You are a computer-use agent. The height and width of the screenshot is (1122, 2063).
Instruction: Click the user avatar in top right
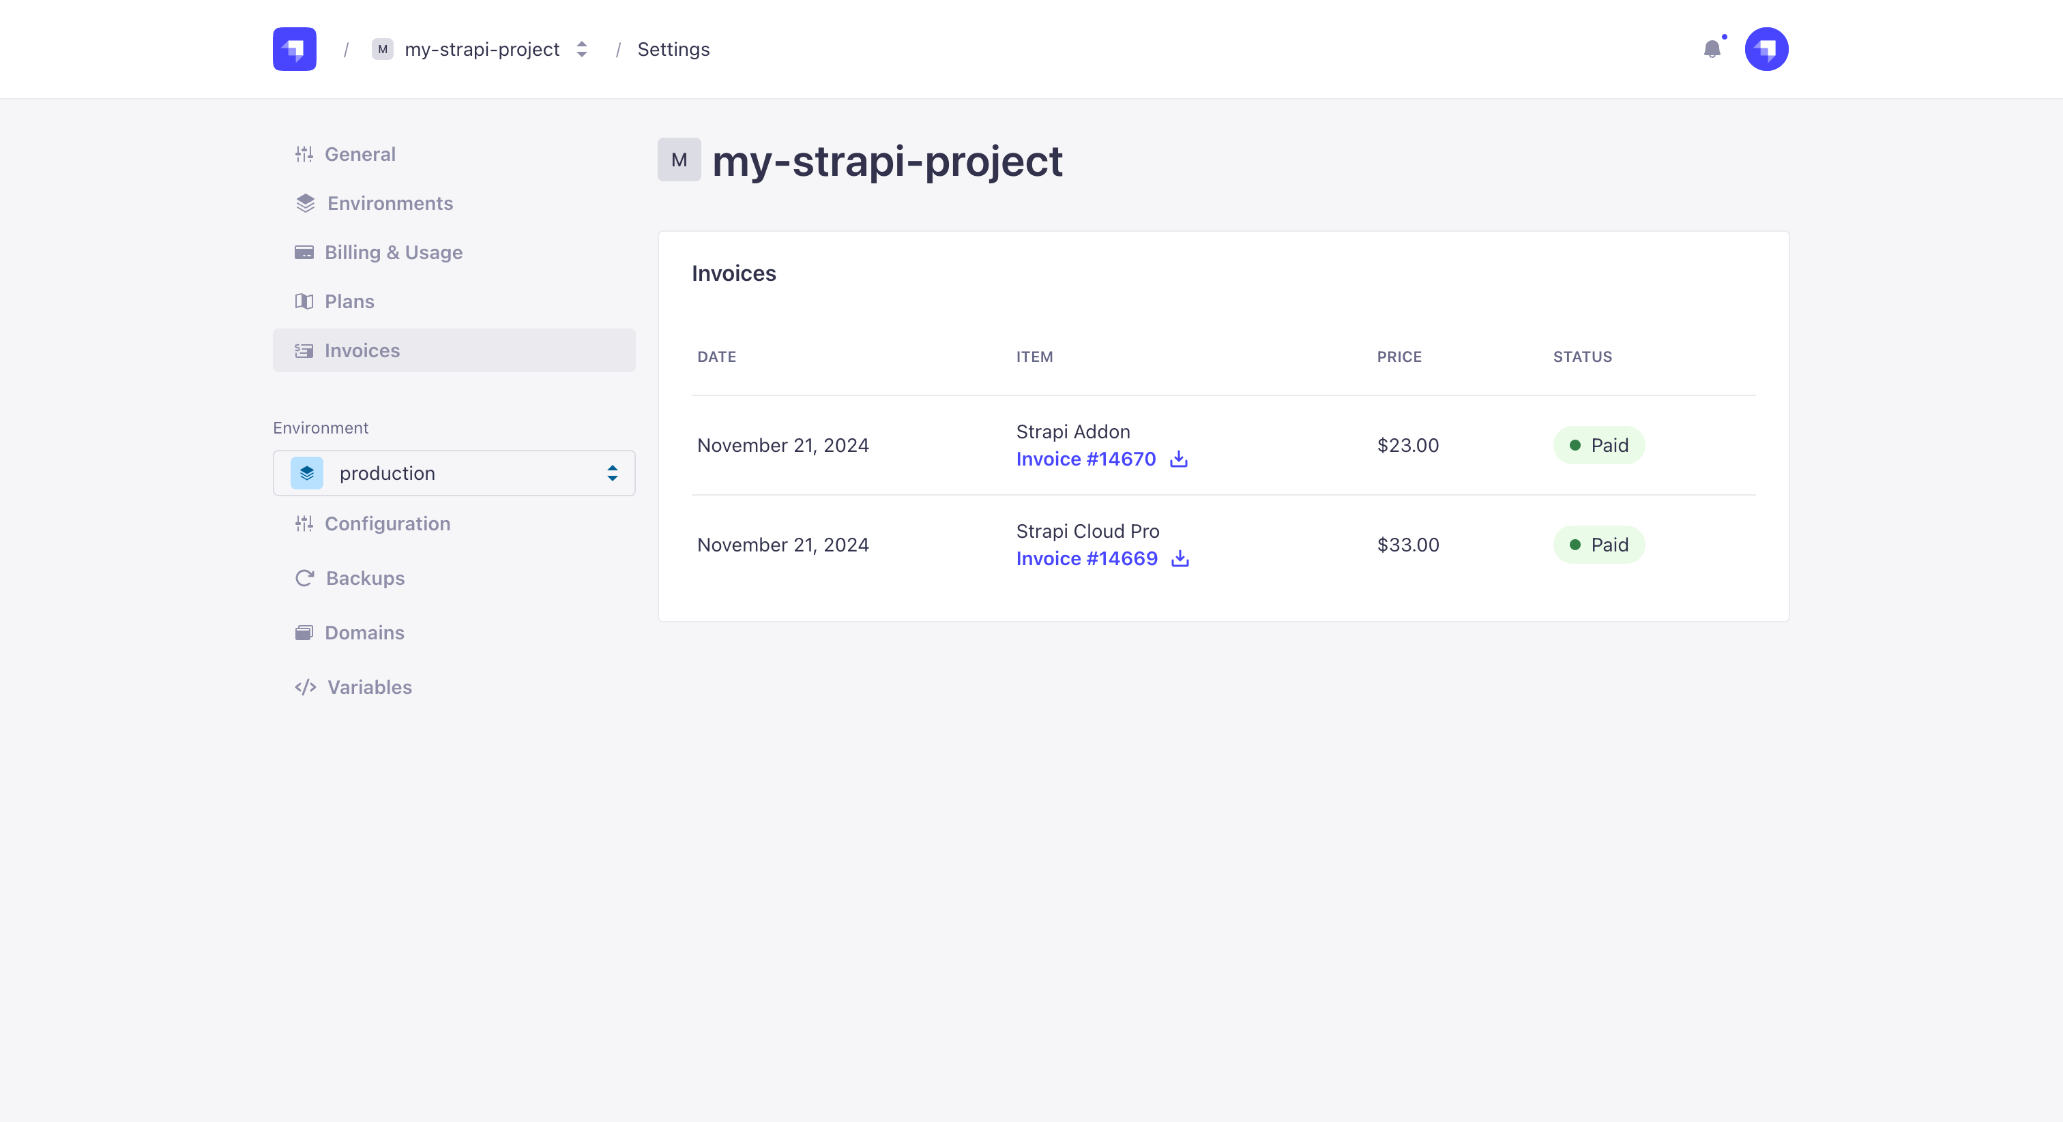1766,49
